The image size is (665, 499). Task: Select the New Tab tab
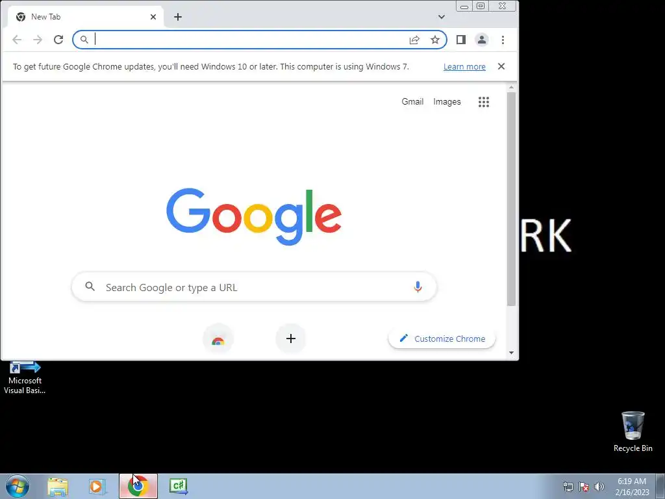pyautogui.click(x=85, y=17)
